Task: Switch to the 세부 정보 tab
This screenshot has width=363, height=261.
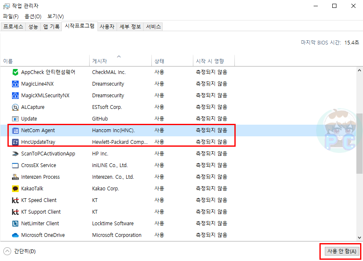Action: pos(130,27)
